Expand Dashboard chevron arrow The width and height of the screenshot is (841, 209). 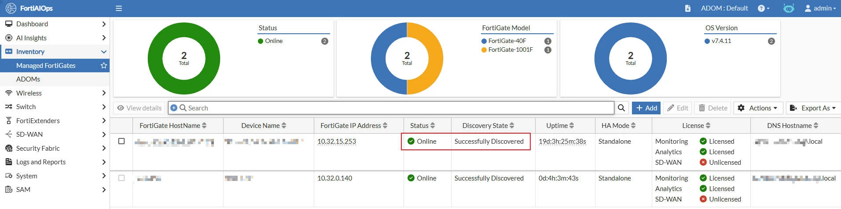pos(104,24)
